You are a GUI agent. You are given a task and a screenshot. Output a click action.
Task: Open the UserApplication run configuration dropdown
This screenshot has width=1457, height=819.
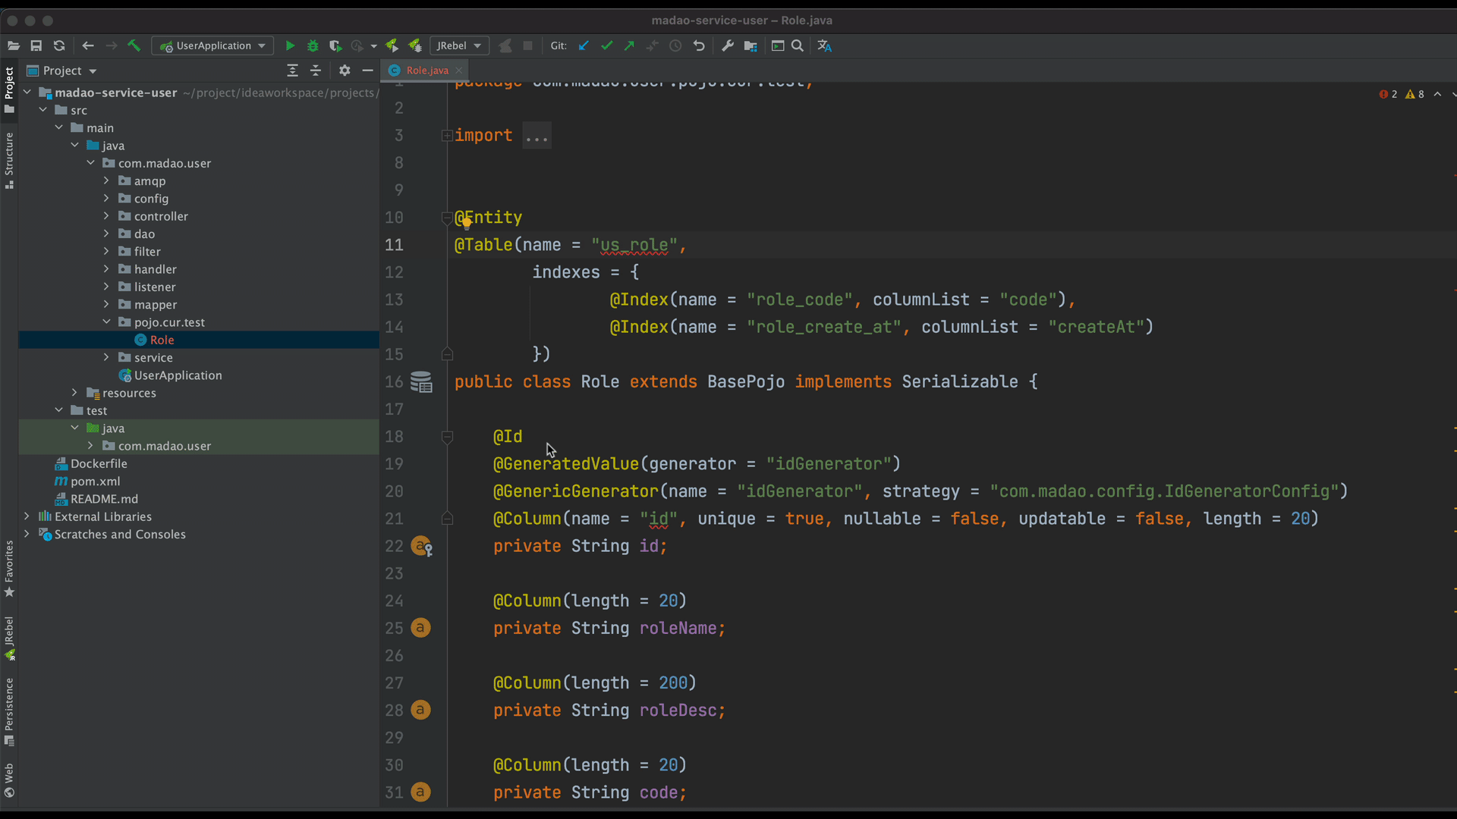[x=213, y=46]
